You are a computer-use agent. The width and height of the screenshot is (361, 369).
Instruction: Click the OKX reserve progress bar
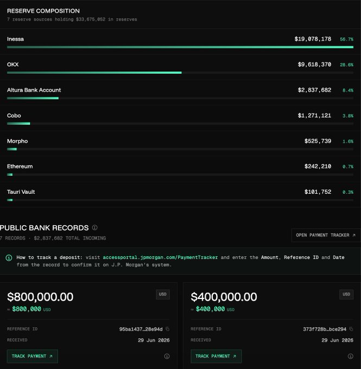coord(180,73)
